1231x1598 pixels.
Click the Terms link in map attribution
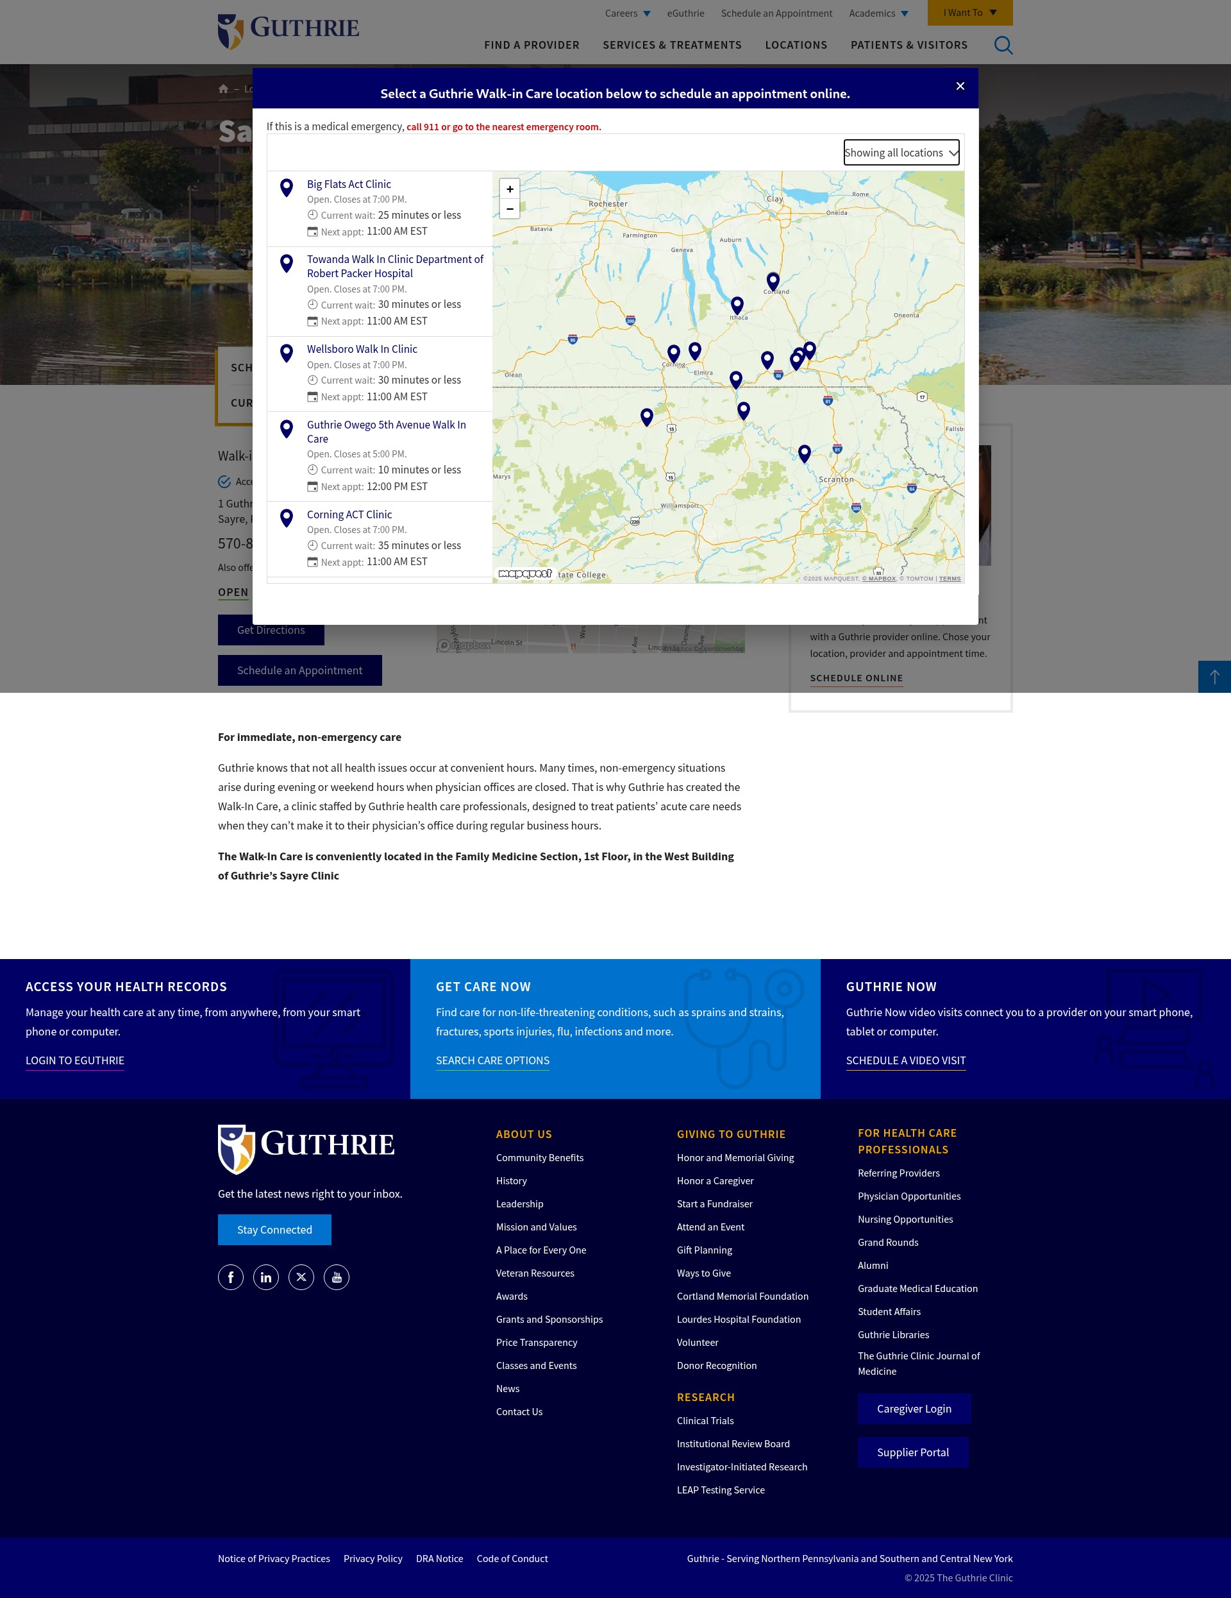coord(950,579)
